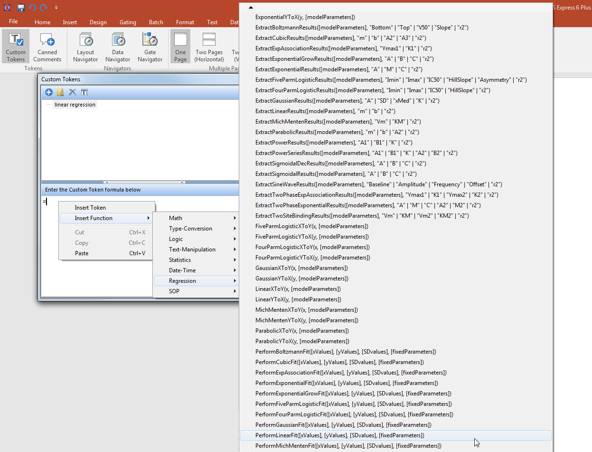Open Canned Comments from the ribbon

tap(47, 48)
